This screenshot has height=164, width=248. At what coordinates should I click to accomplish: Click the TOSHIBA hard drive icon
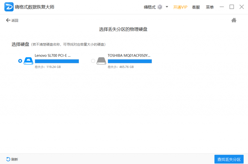[x=101, y=61]
